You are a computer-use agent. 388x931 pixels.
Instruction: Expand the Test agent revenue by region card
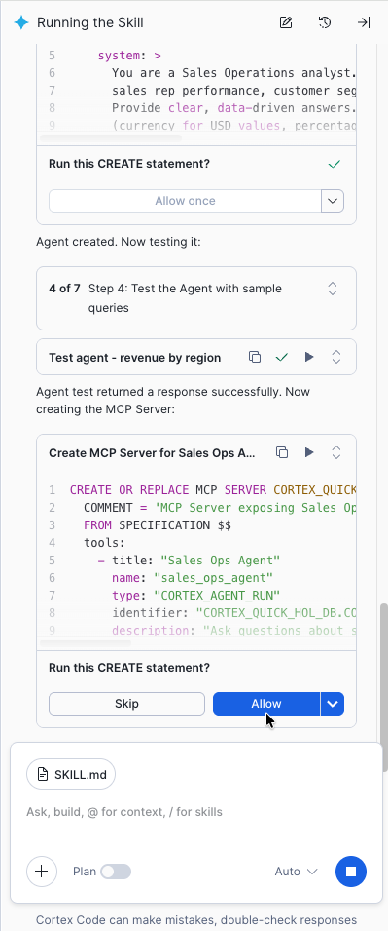[x=335, y=357]
